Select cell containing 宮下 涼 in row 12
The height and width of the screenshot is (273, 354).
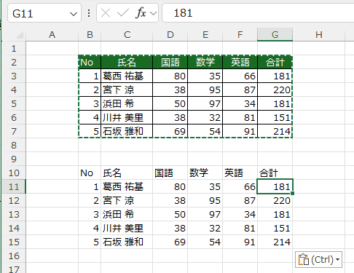(x=127, y=200)
